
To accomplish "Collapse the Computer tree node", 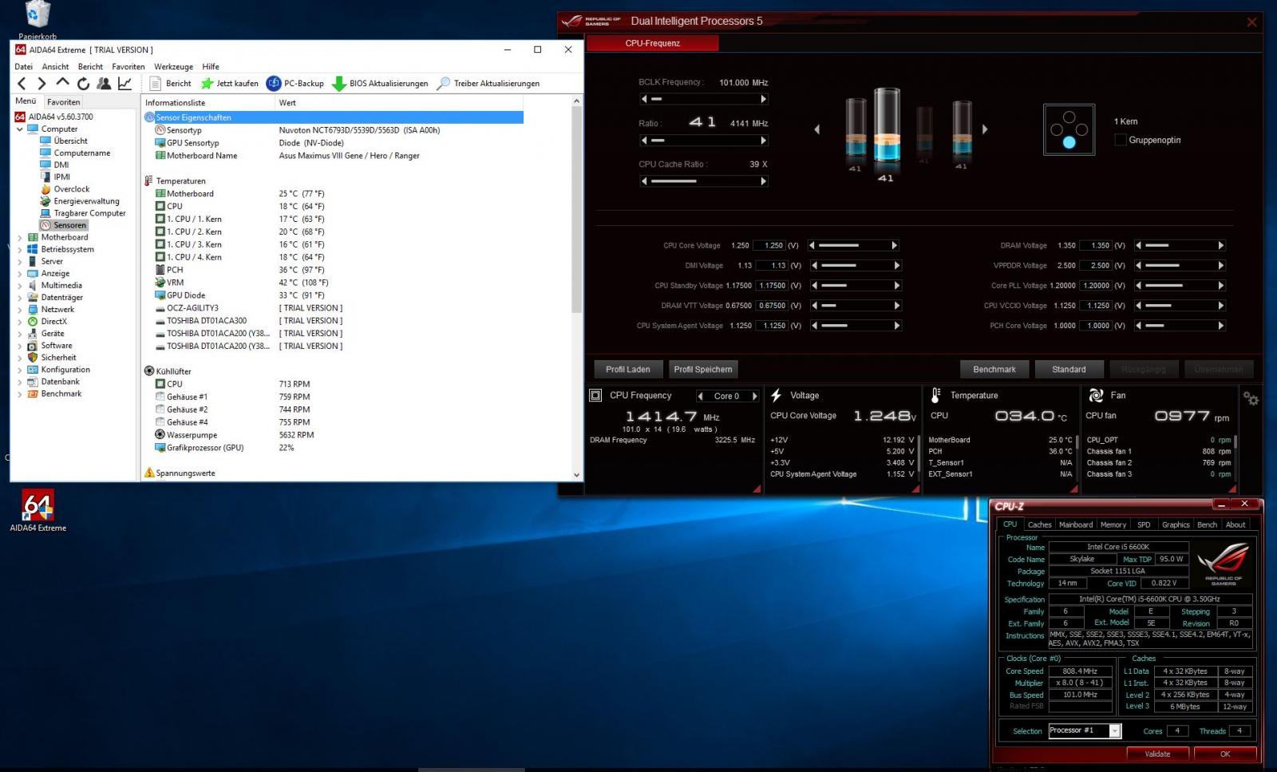I will tap(20, 129).
